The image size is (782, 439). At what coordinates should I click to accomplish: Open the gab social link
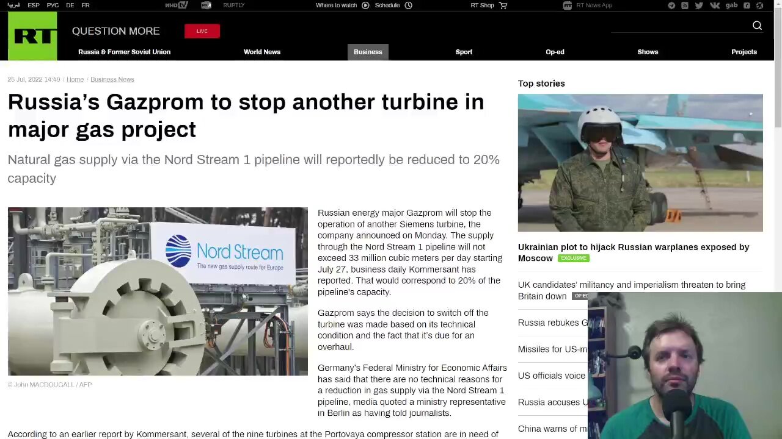pyautogui.click(x=731, y=5)
